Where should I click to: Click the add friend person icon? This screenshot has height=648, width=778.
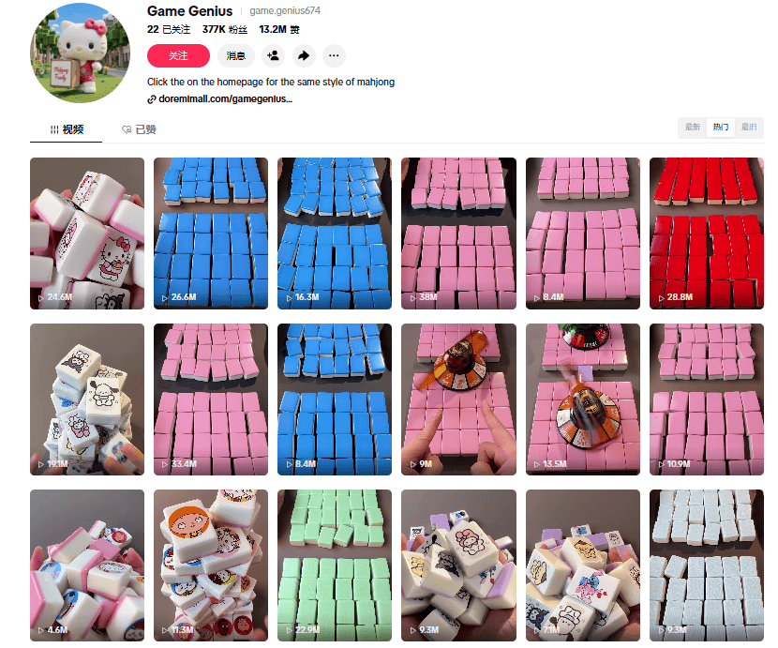[273, 55]
